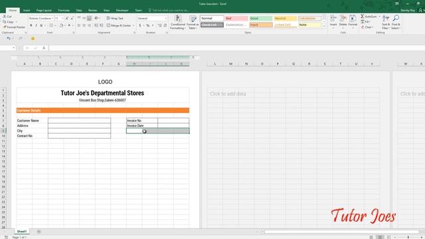The height and width of the screenshot is (239, 425).
Task: Click the Orientation icon
Action: tap(96, 18)
